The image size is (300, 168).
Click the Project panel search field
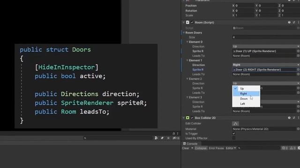click(x=118, y=138)
